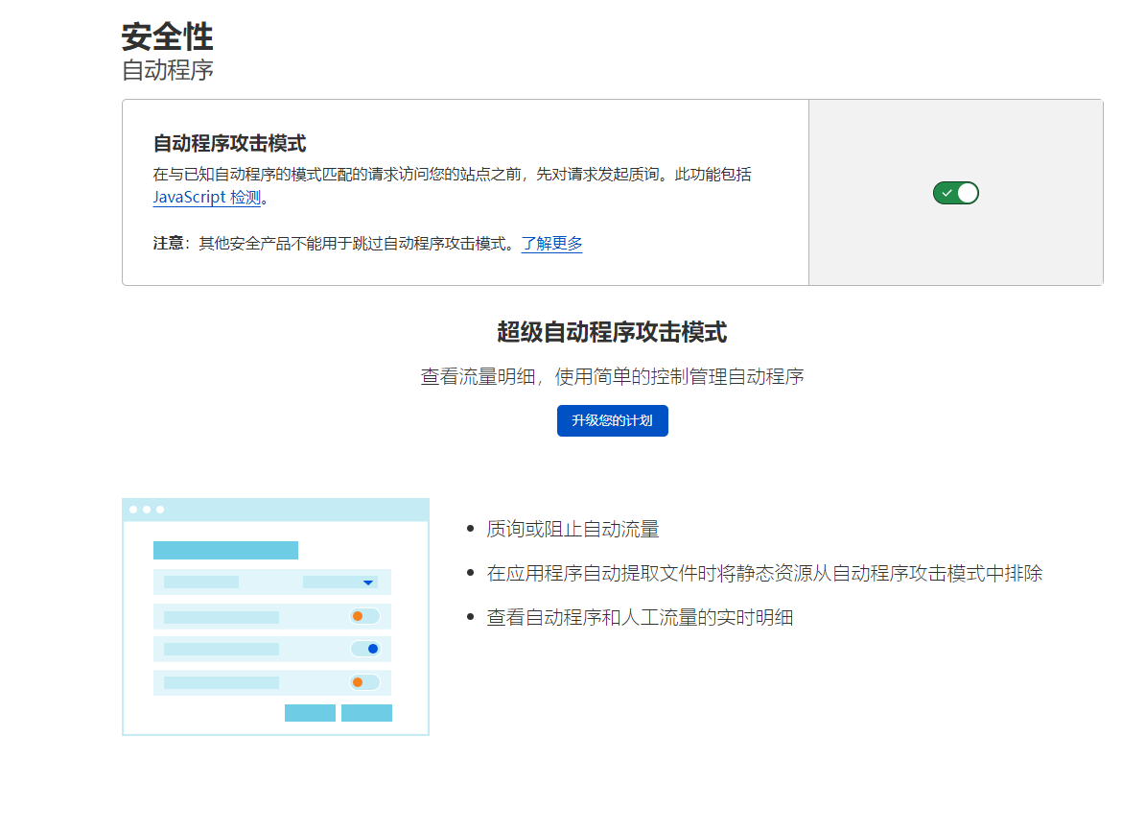Screen dimensions: 1145x832
Task: Click the 安全性 page heading
Action: pos(167,36)
